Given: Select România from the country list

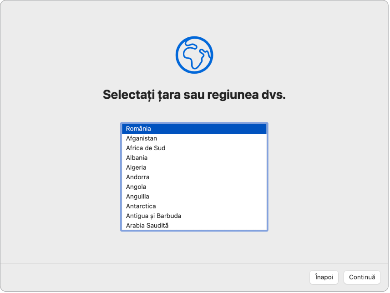Looking at the screenshot, I should tap(195, 129).
